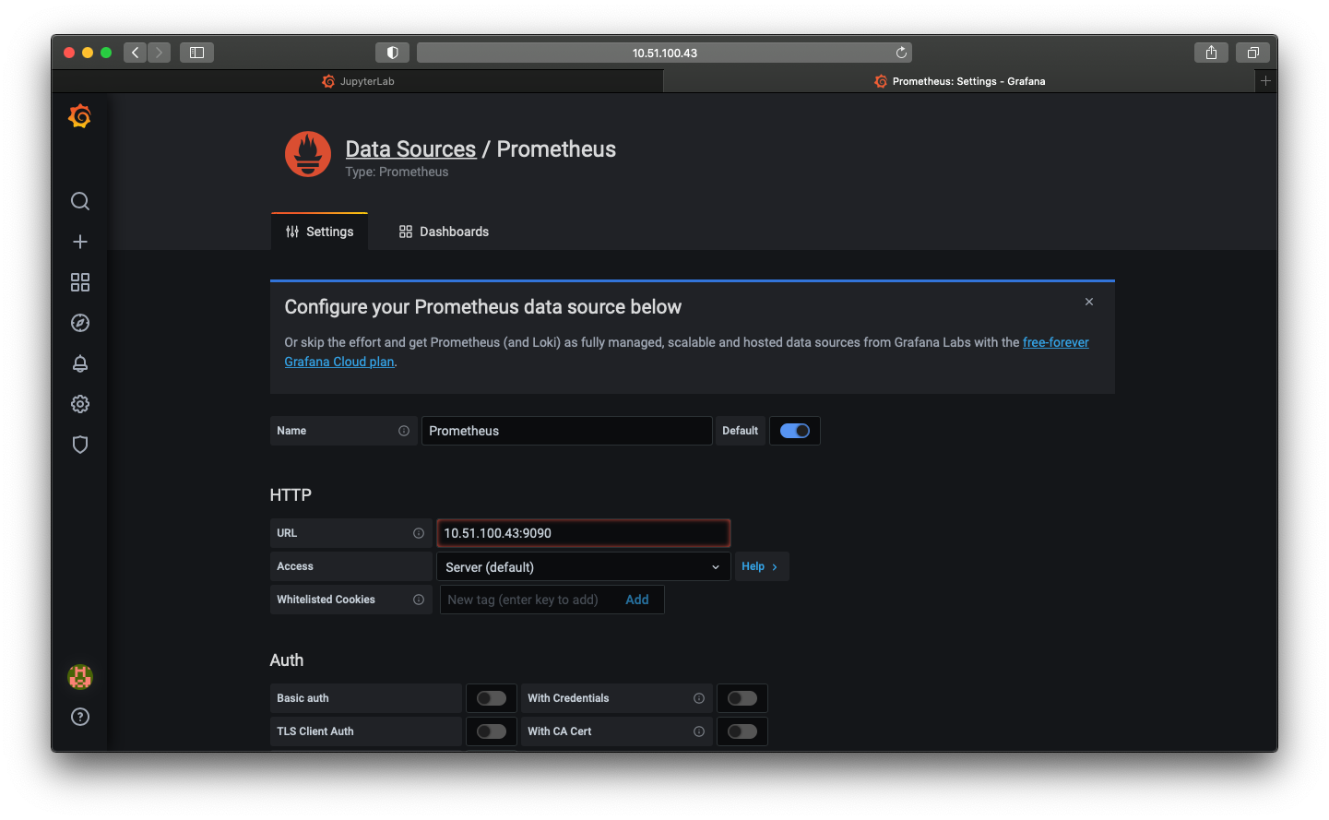Click Add for whitelisted cookie tag
This screenshot has height=820, width=1329.
(x=637, y=600)
